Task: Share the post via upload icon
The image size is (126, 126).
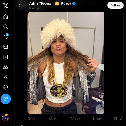Action: click(x=122, y=119)
